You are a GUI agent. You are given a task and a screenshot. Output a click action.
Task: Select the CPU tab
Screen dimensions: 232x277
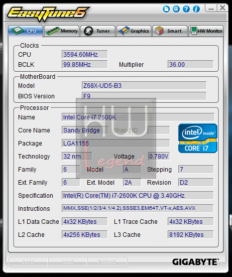coord(26,31)
